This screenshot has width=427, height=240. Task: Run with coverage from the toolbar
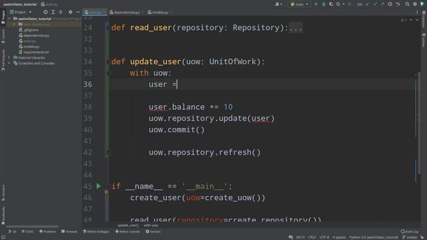331,4
